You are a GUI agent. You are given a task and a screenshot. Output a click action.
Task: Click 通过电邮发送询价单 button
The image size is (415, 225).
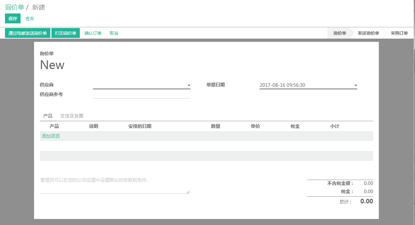pos(28,33)
